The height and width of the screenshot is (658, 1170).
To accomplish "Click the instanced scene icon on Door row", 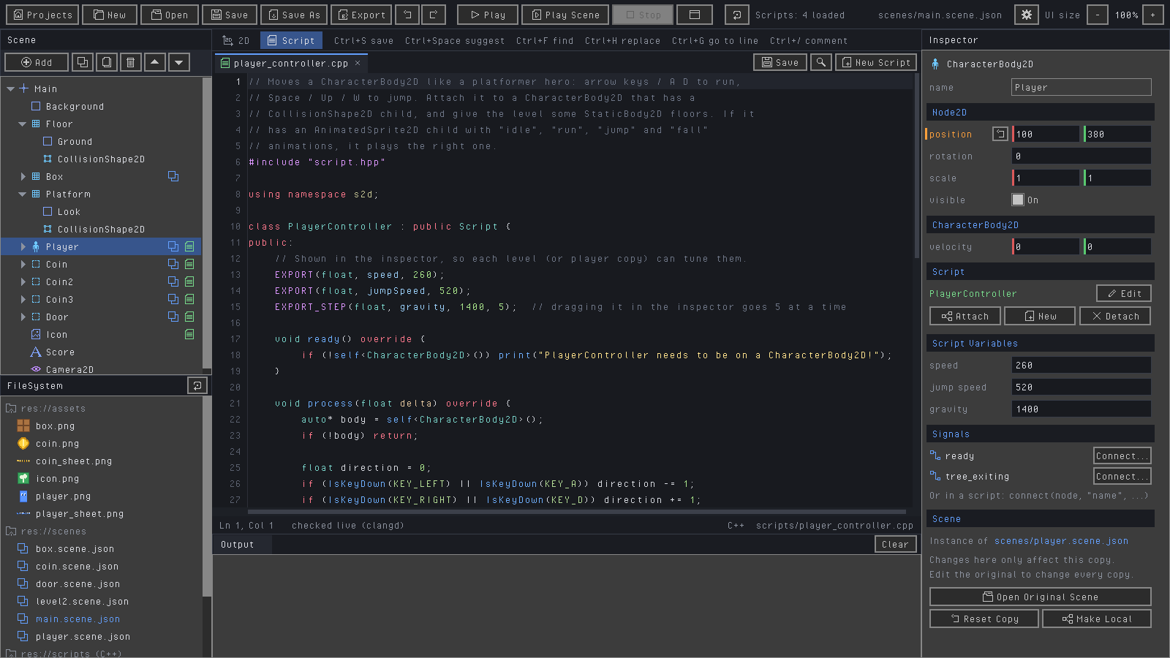I will point(173,317).
